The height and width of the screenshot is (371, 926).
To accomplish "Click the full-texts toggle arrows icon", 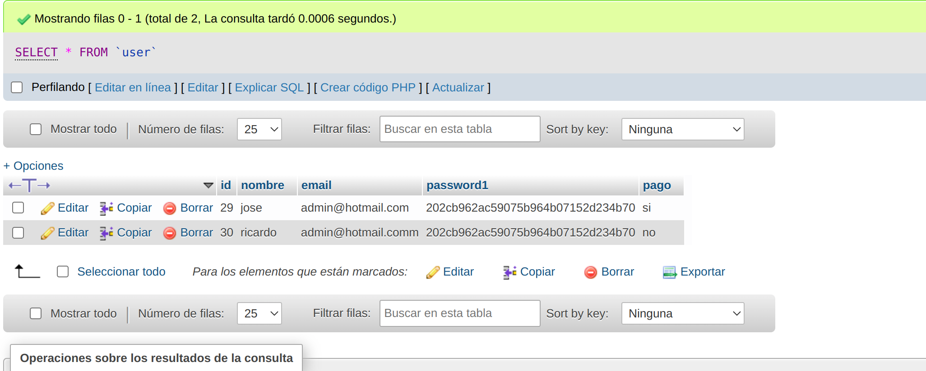I will pyautogui.click(x=29, y=185).
